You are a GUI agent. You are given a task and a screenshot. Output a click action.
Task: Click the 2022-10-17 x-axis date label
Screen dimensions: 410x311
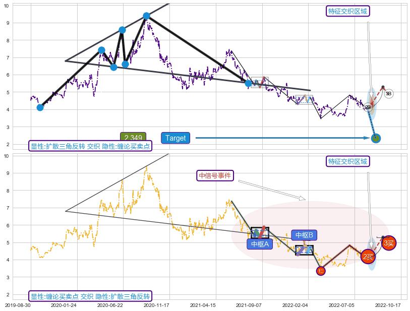coord(387,305)
